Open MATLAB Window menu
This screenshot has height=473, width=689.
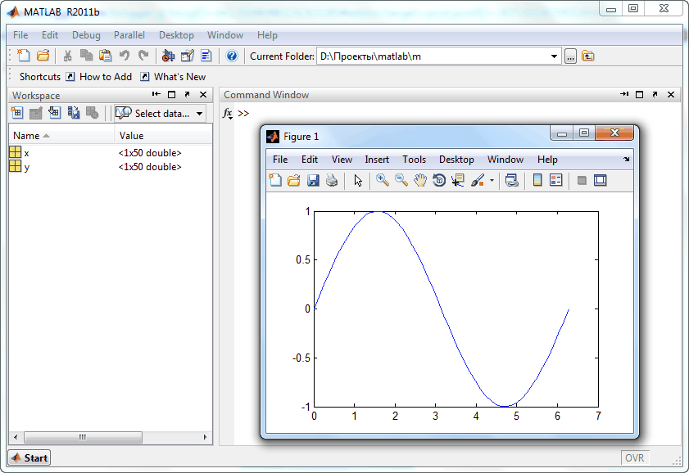(x=225, y=35)
